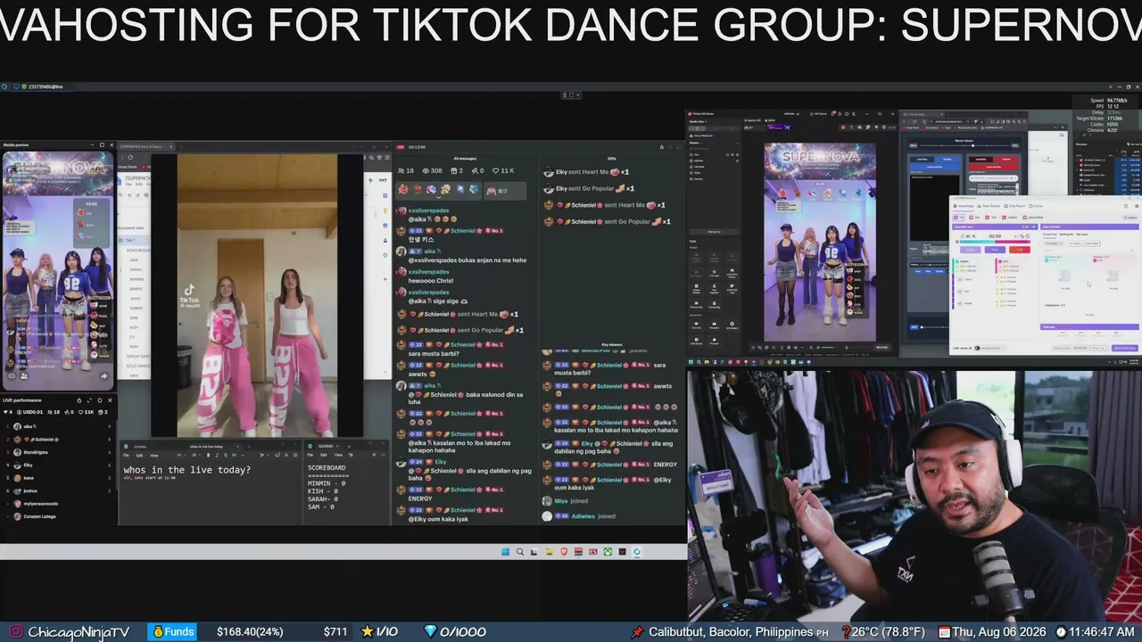Open the Windows Start button on the taskbar
The width and height of the screenshot is (1142, 642).
tap(505, 552)
